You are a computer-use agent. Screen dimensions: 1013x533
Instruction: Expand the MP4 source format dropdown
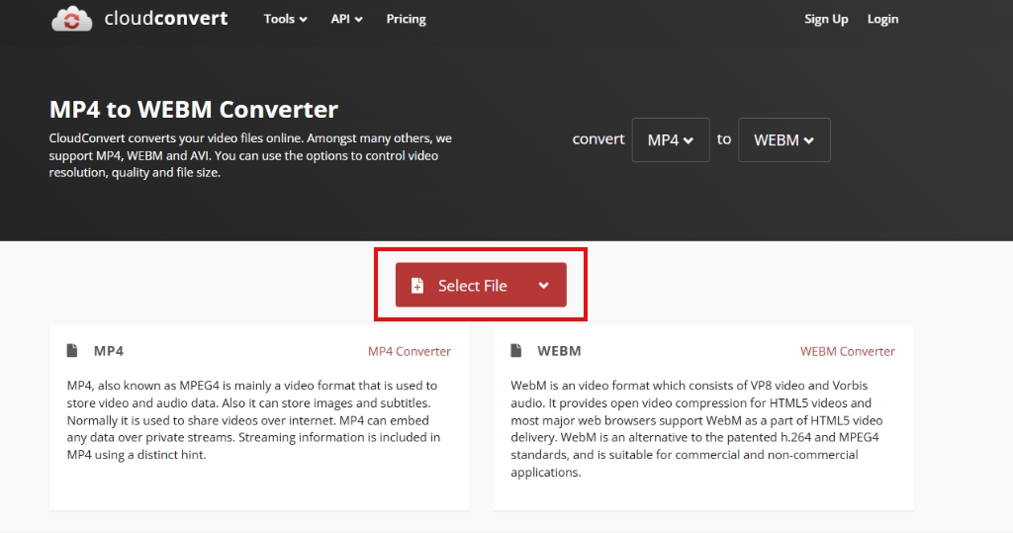point(671,140)
